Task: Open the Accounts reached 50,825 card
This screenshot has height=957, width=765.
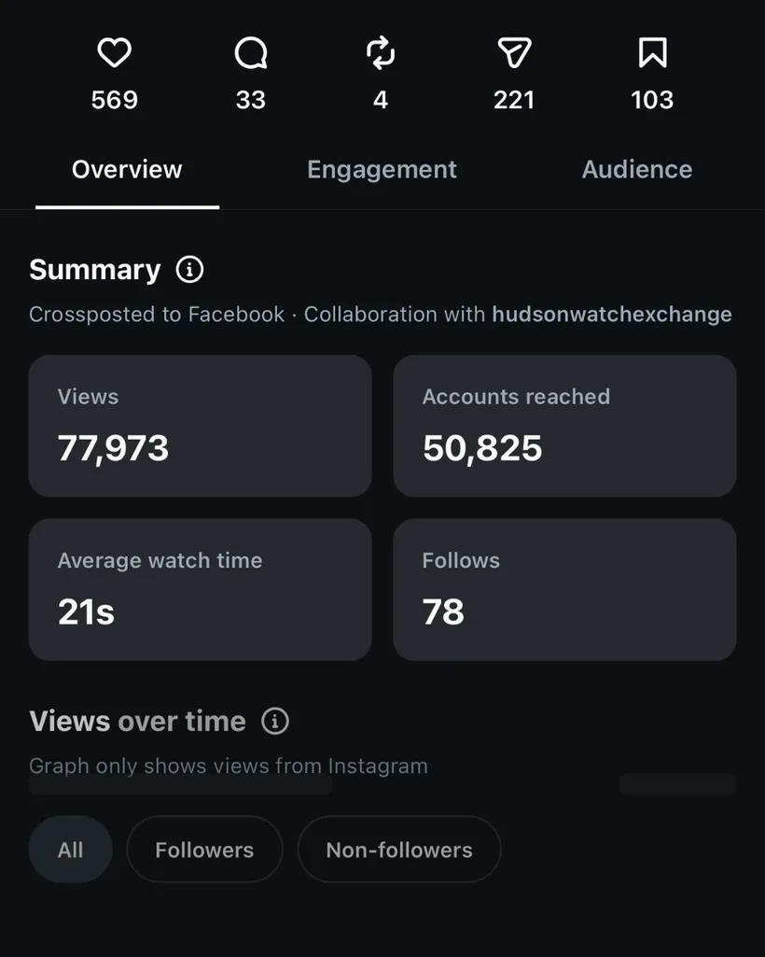Action: coord(565,426)
